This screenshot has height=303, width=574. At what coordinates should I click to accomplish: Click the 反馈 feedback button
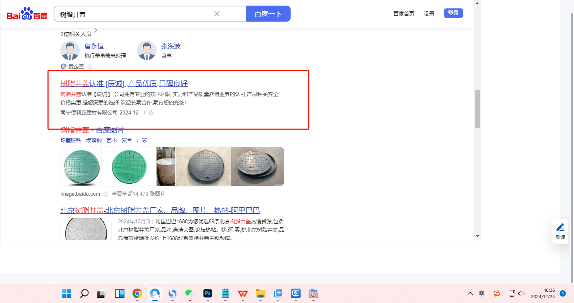tap(560, 231)
